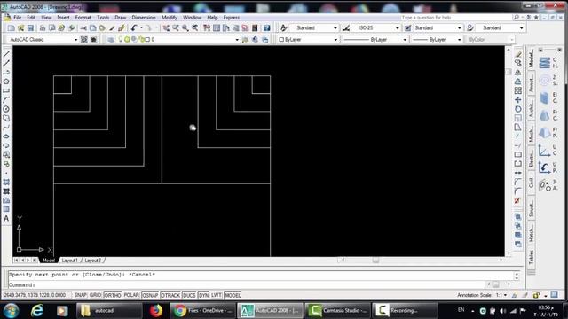Image resolution: width=568 pixels, height=319 pixels.
Task: Toggle POLAR tracking in status bar
Action: 131,295
